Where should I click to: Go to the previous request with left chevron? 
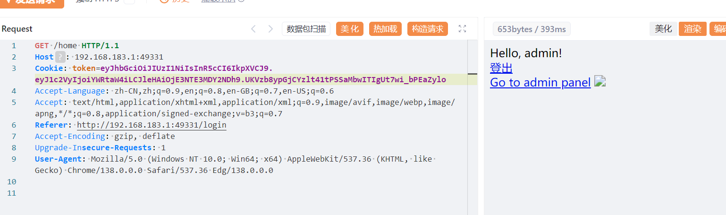click(x=253, y=29)
